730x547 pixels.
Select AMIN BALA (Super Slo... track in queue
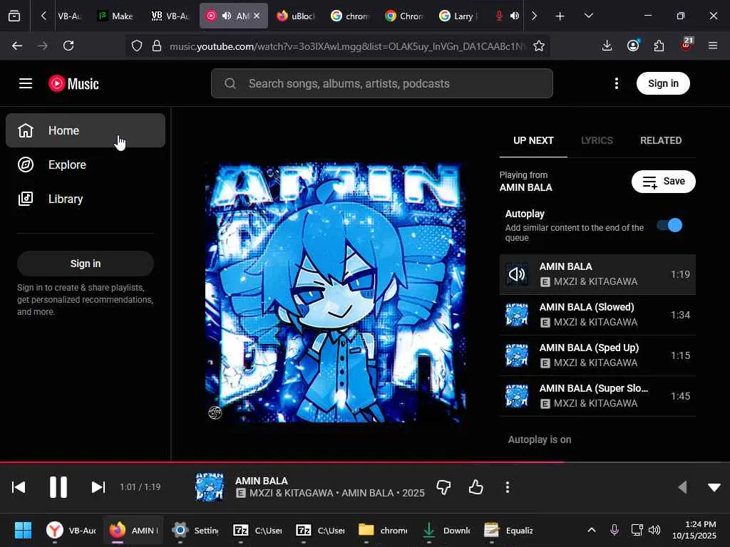click(x=597, y=396)
